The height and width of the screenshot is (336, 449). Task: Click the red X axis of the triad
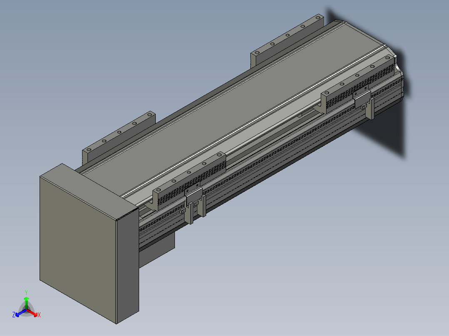point(34,314)
